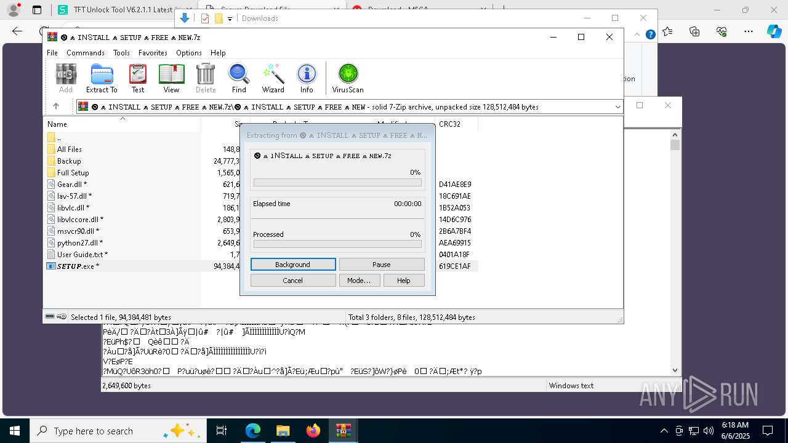Show archive Info
Image resolution: width=788 pixels, height=443 pixels.
[307, 79]
